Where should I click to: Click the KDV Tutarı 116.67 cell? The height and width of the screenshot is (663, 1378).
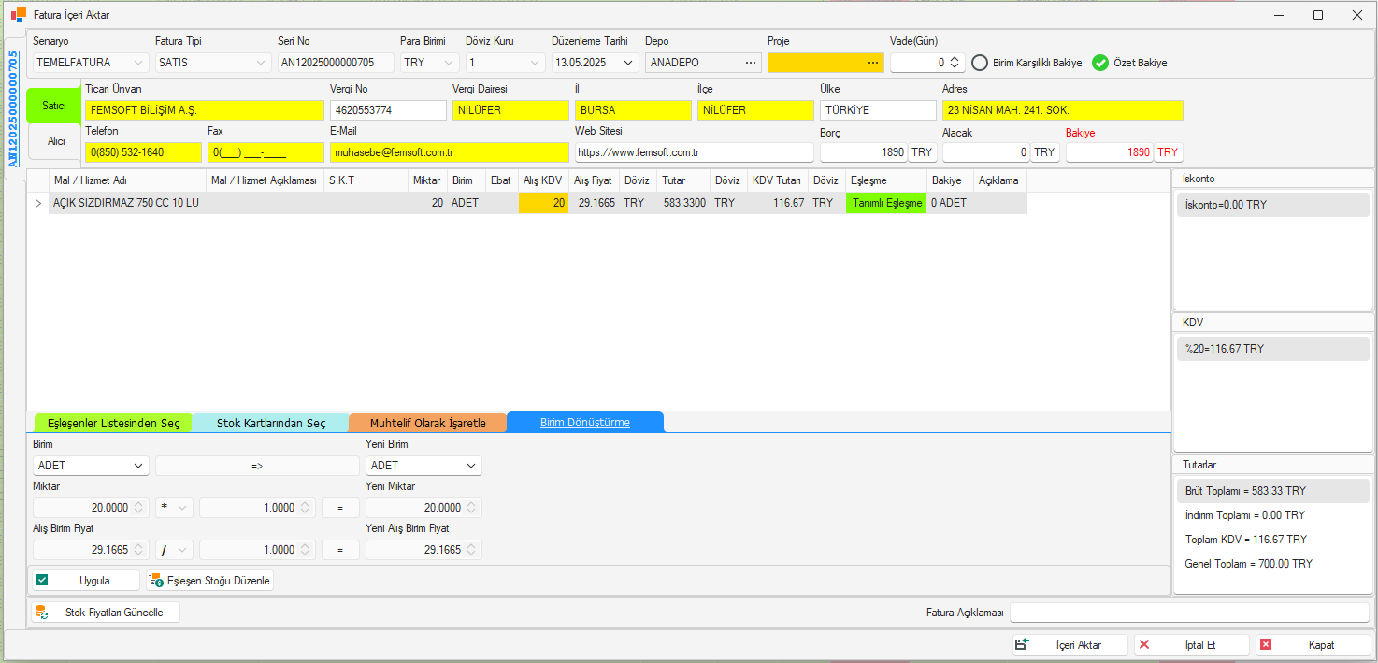pyautogui.click(x=778, y=203)
